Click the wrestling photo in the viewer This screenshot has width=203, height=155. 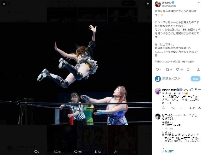76,74
